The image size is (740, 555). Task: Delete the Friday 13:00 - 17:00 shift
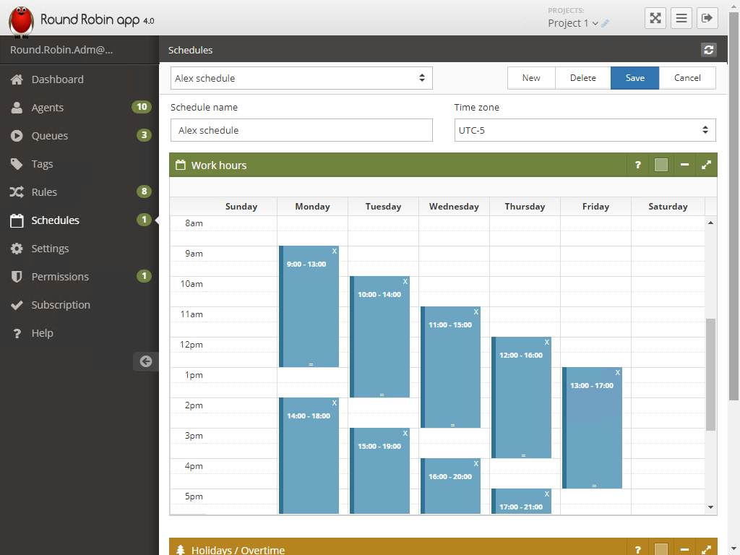pyautogui.click(x=617, y=373)
